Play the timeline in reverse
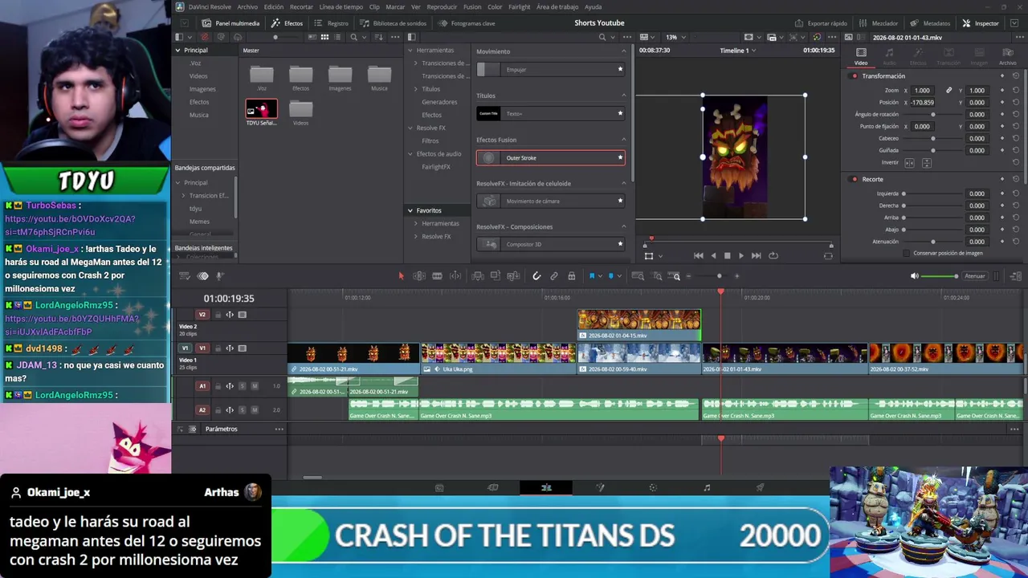 pos(713,255)
